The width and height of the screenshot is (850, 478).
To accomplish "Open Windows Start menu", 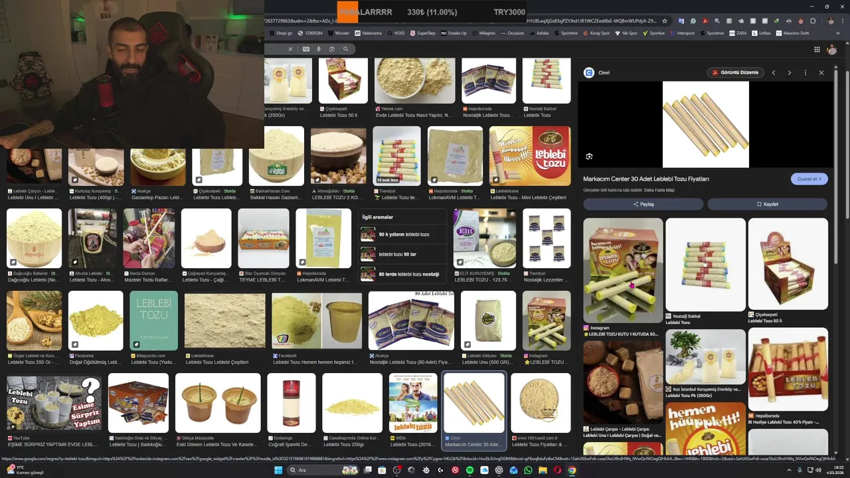I will tap(278, 470).
